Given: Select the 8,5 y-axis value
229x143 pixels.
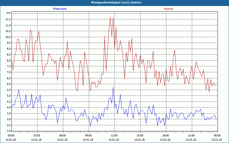Looking at the screenshot, I should click(9, 55).
